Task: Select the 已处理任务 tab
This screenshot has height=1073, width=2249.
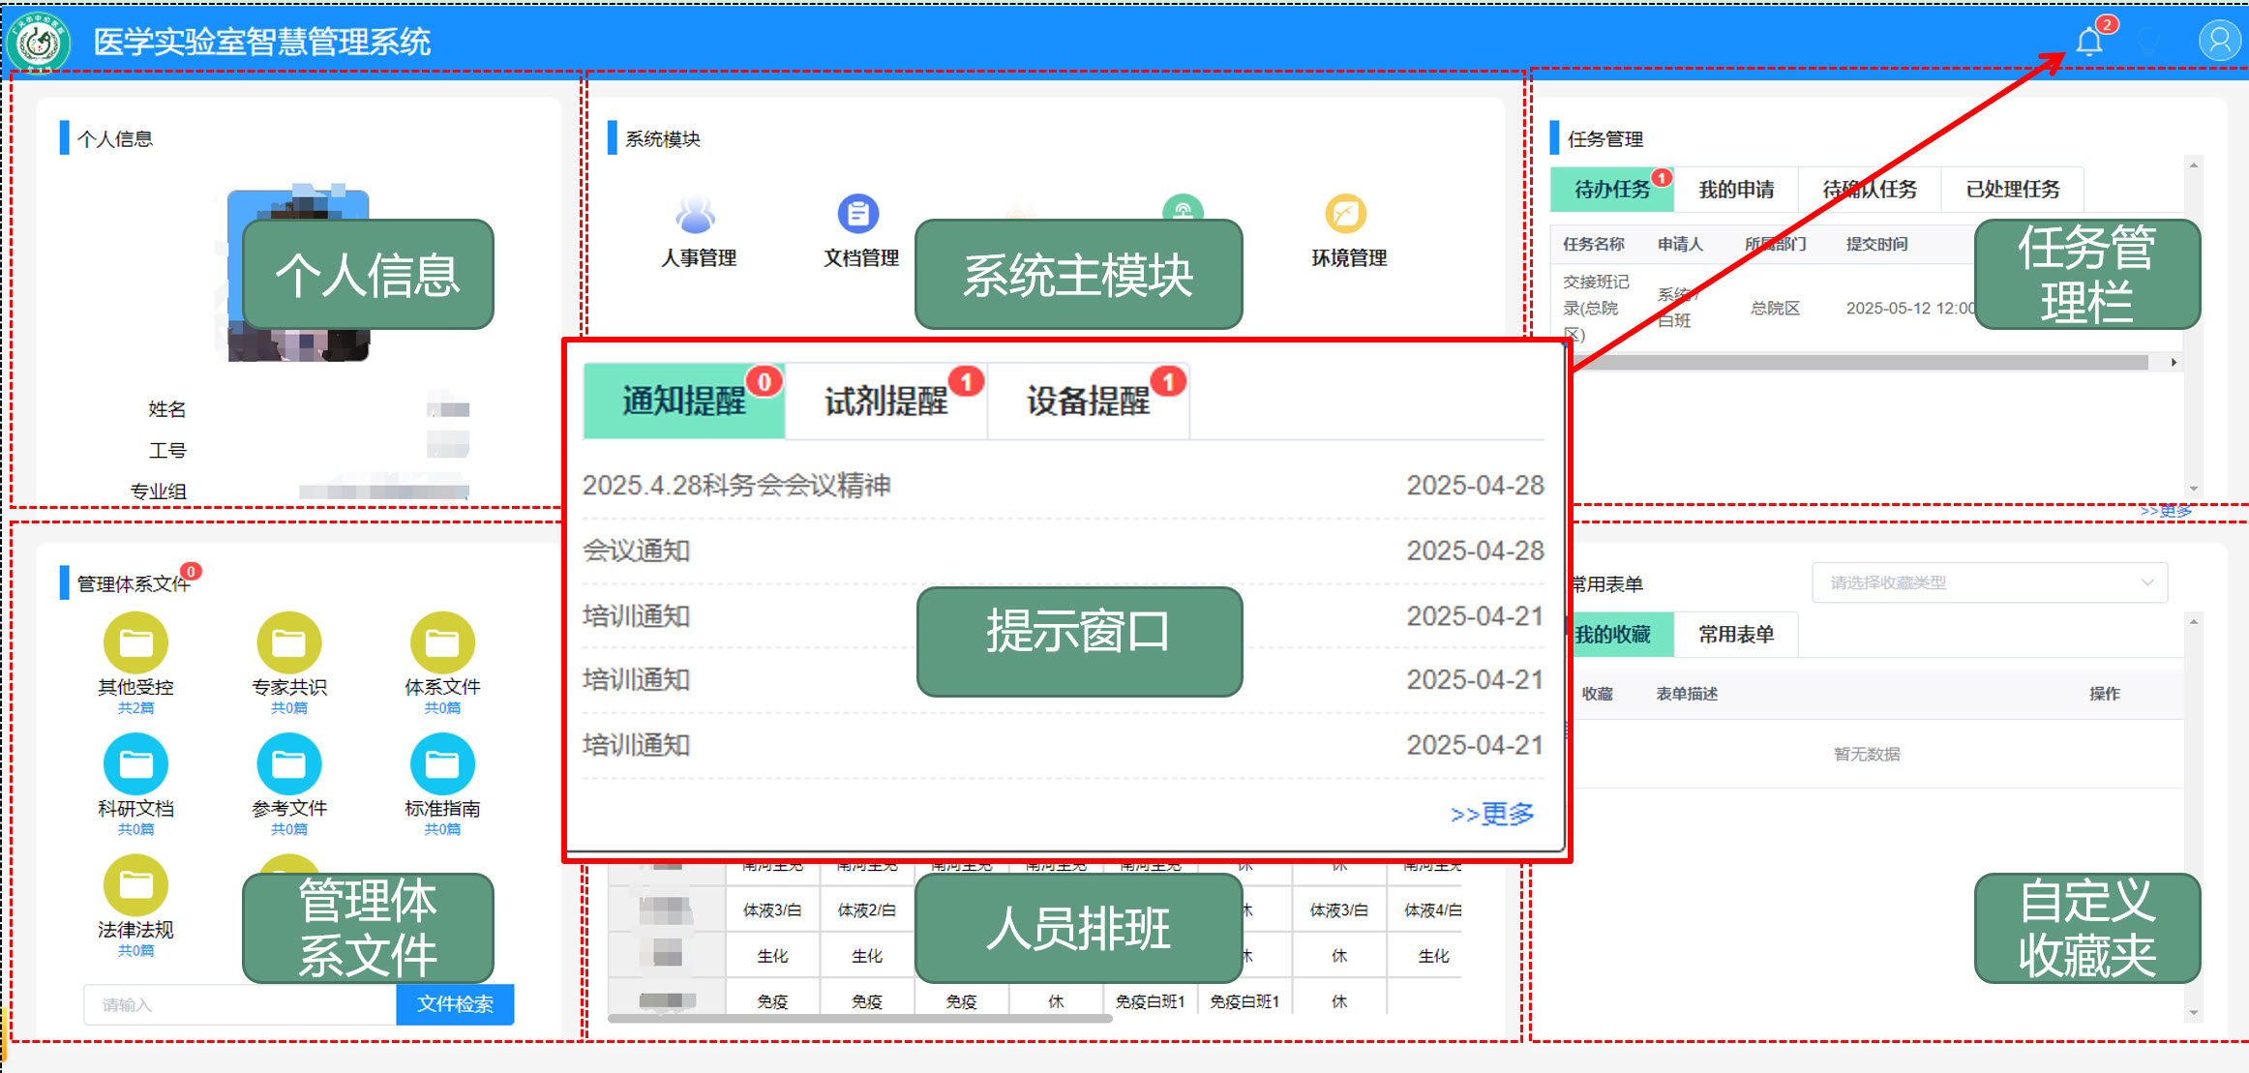Action: click(2012, 190)
